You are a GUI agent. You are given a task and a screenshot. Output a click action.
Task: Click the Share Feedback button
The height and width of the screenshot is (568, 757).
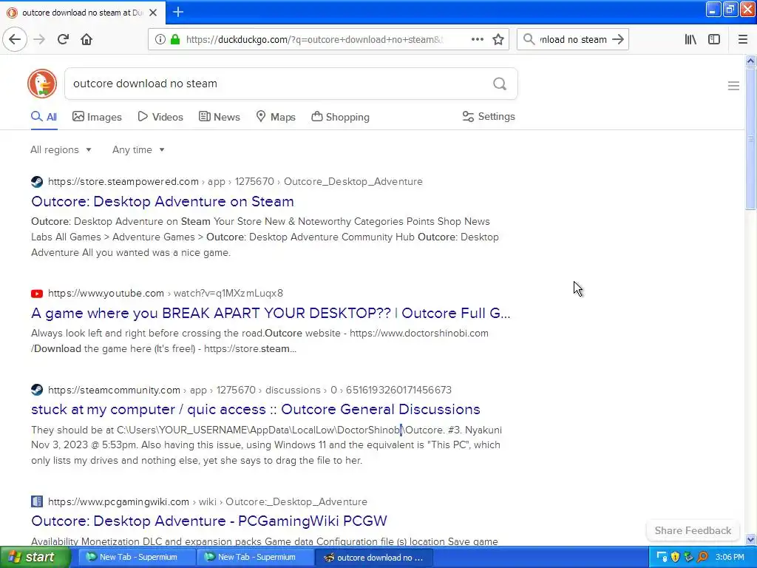click(x=693, y=530)
